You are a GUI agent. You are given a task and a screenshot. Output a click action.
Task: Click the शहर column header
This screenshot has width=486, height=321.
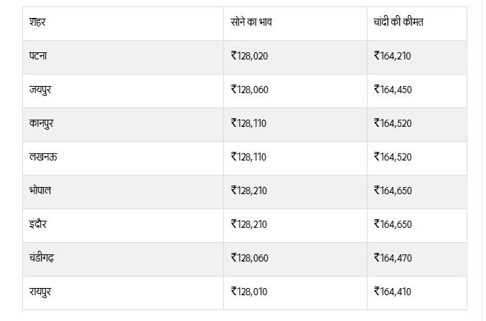[x=38, y=22]
